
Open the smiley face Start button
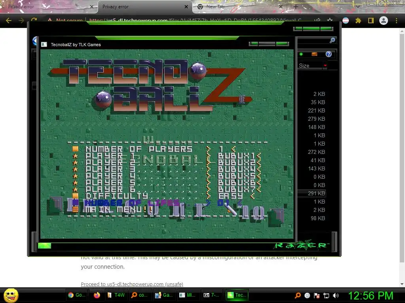tap(11, 295)
